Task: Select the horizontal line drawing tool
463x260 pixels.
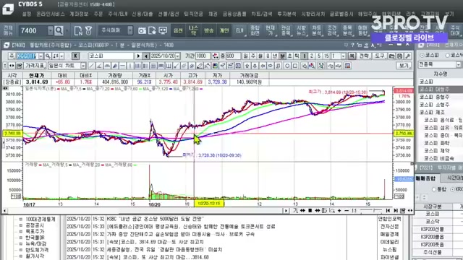Action: 122,66
